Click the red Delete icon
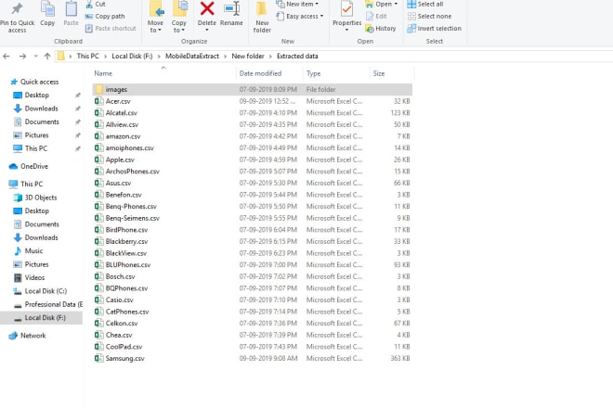The height and width of the screenshot is (408, 613). pos(207,8)
